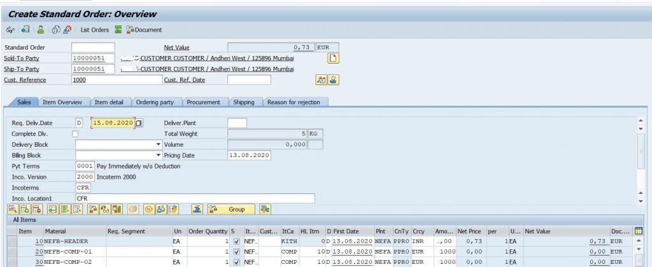Viewport: 652px width, 267px height.
Task: Toggle the Complete Dlv. checkbox
Action: pos(75,133)
